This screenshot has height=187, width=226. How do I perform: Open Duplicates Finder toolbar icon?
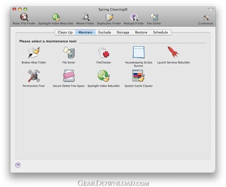(109, 17)
